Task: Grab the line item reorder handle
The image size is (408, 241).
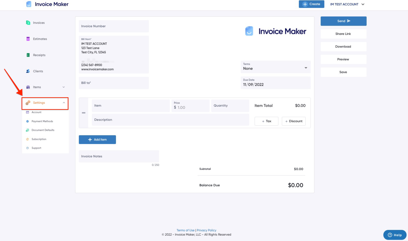Action: (84, 113)
